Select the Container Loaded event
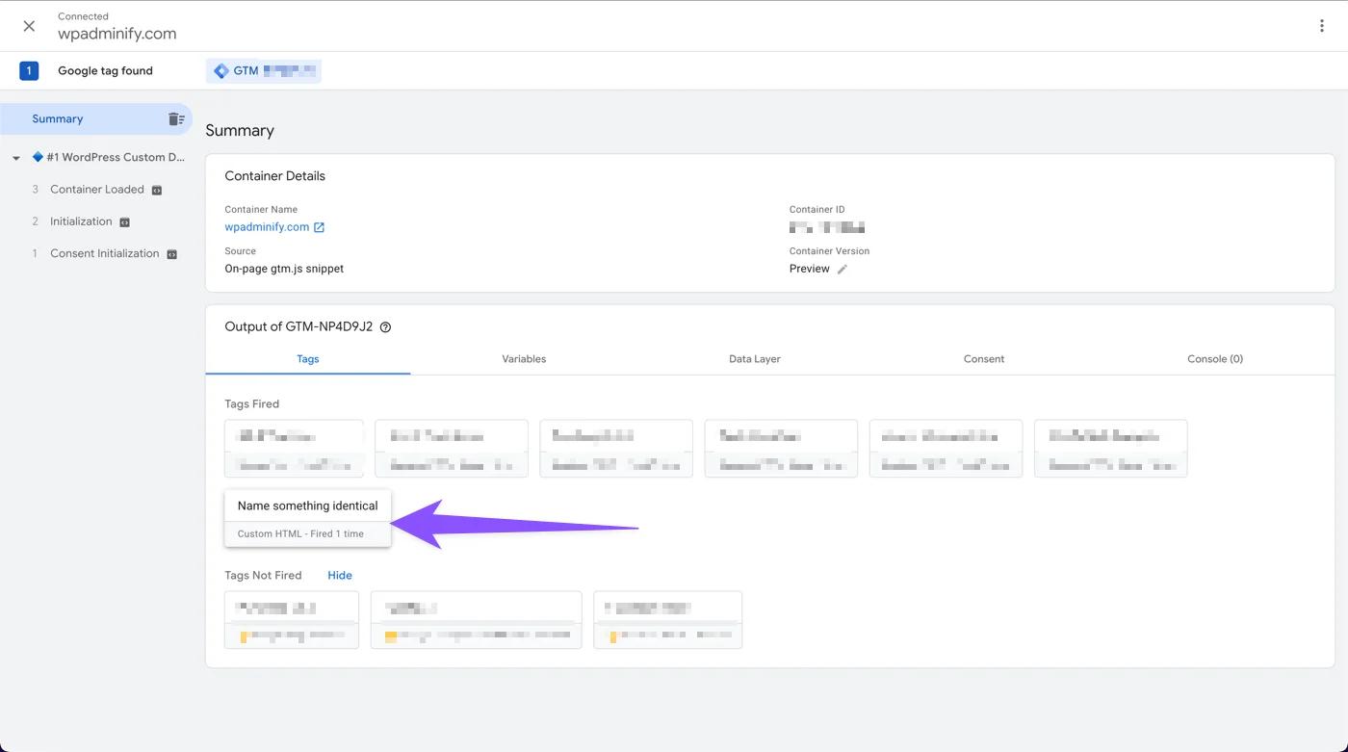 coord(96,190)
